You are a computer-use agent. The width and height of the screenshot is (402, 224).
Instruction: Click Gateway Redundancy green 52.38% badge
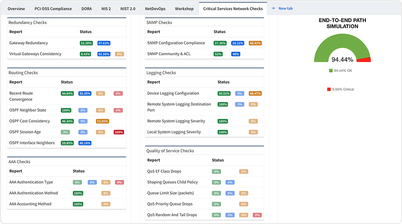click(86, 43)
